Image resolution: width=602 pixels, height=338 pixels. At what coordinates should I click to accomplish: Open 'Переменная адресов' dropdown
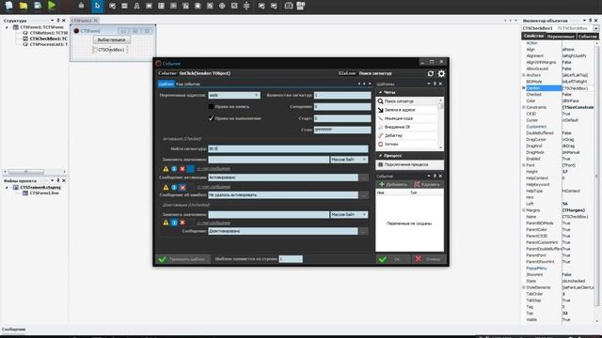click(x=256, y=95)
